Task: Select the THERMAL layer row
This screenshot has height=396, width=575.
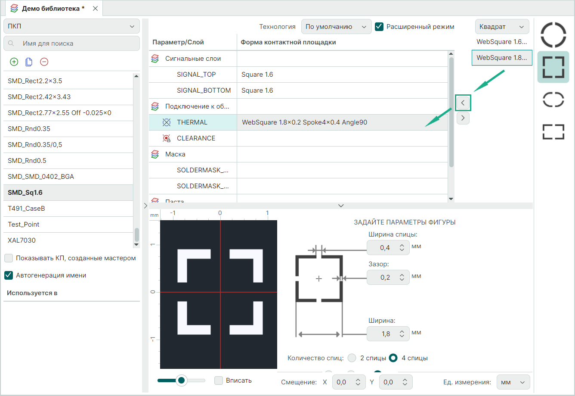Action: pos(192,122)
